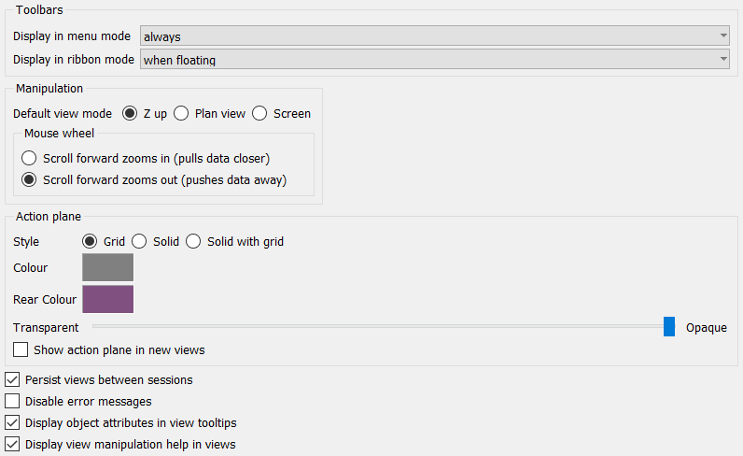Click the purple Rear Colour swatch
The width and height of the screenshot is (743, 456).
pyautogui.click(x=107, y=299)
